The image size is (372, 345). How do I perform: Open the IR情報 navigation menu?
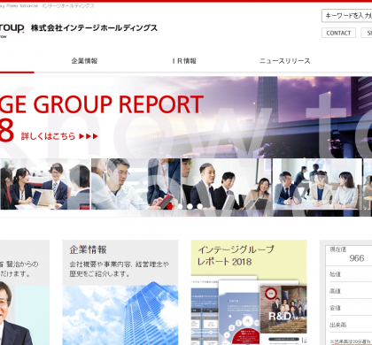click(x=184, y=61)
